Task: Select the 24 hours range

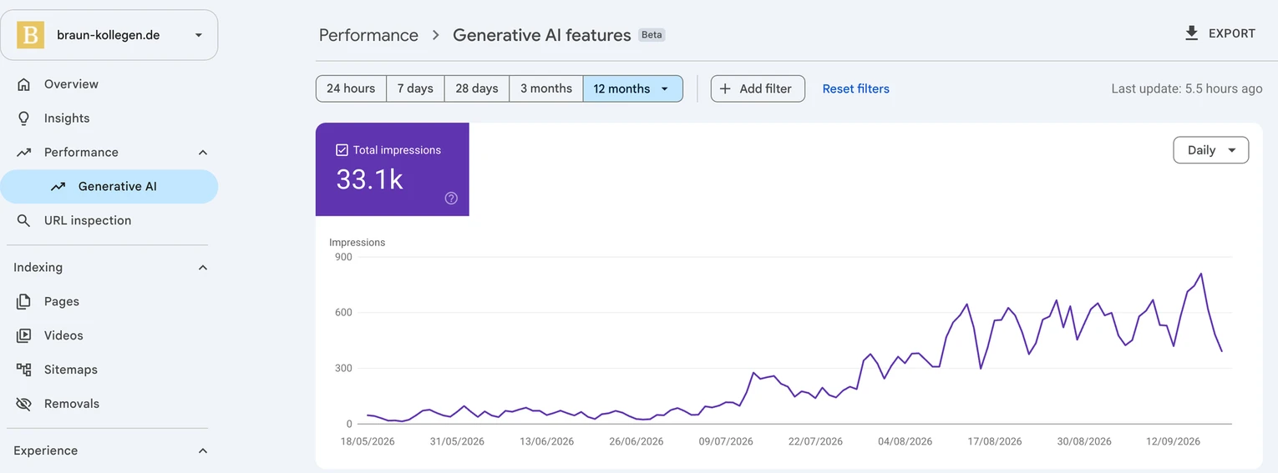Action: [x=351, y=88]
